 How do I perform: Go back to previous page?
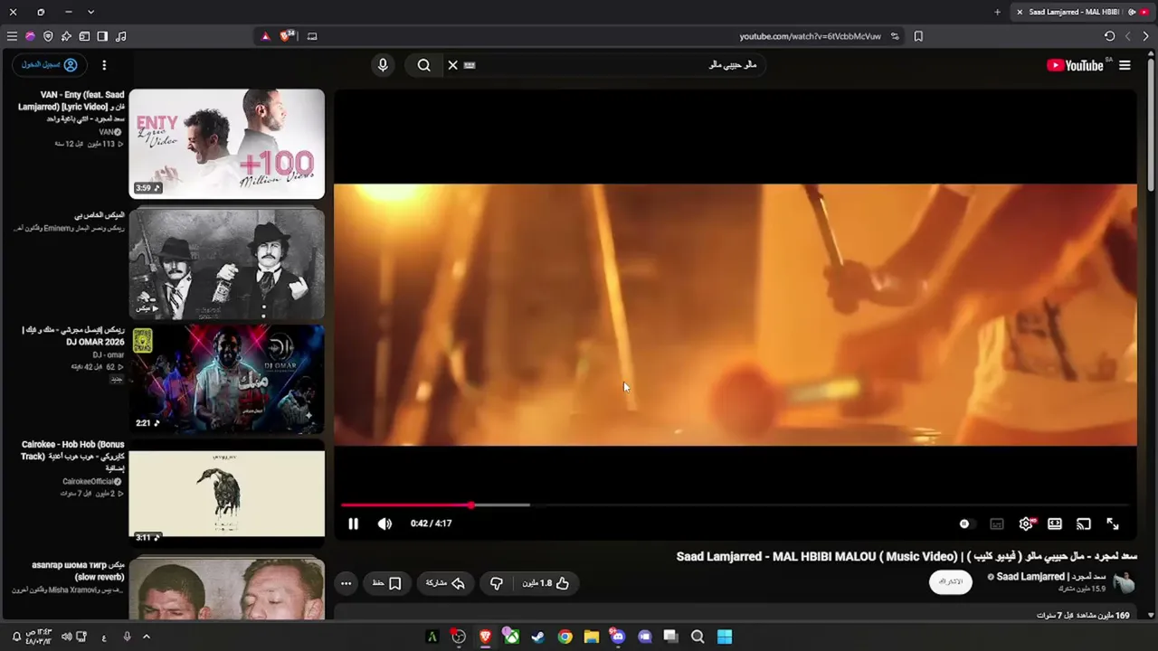click(x=1128, y=36)
